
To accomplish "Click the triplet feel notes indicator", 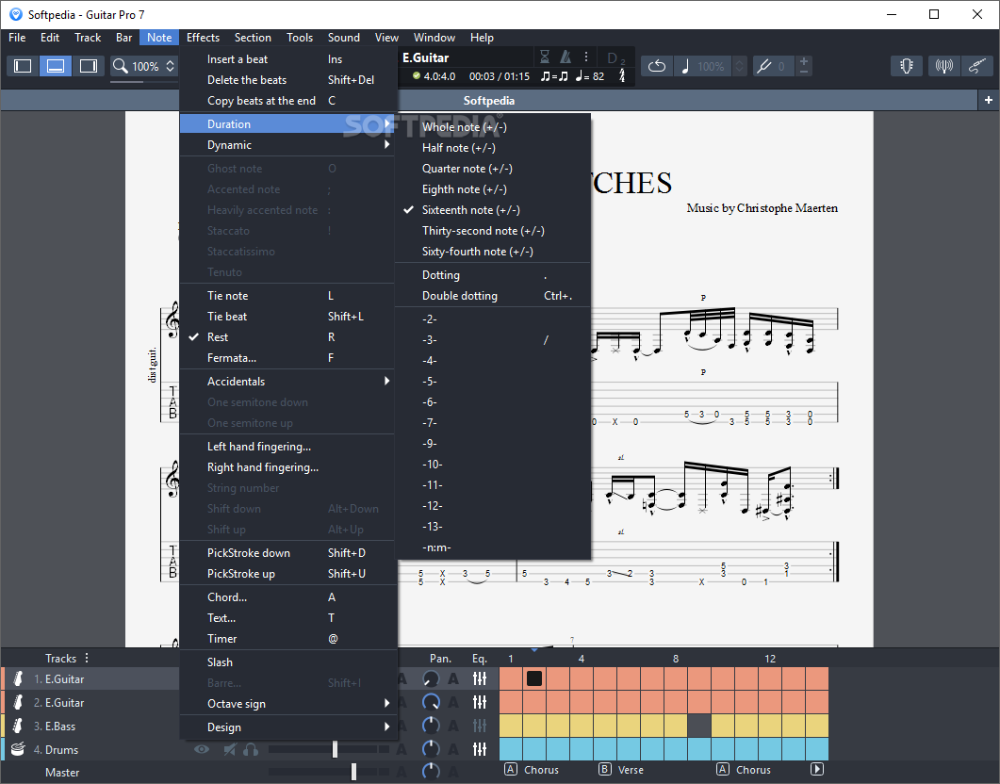I will (x=553, y=76).
